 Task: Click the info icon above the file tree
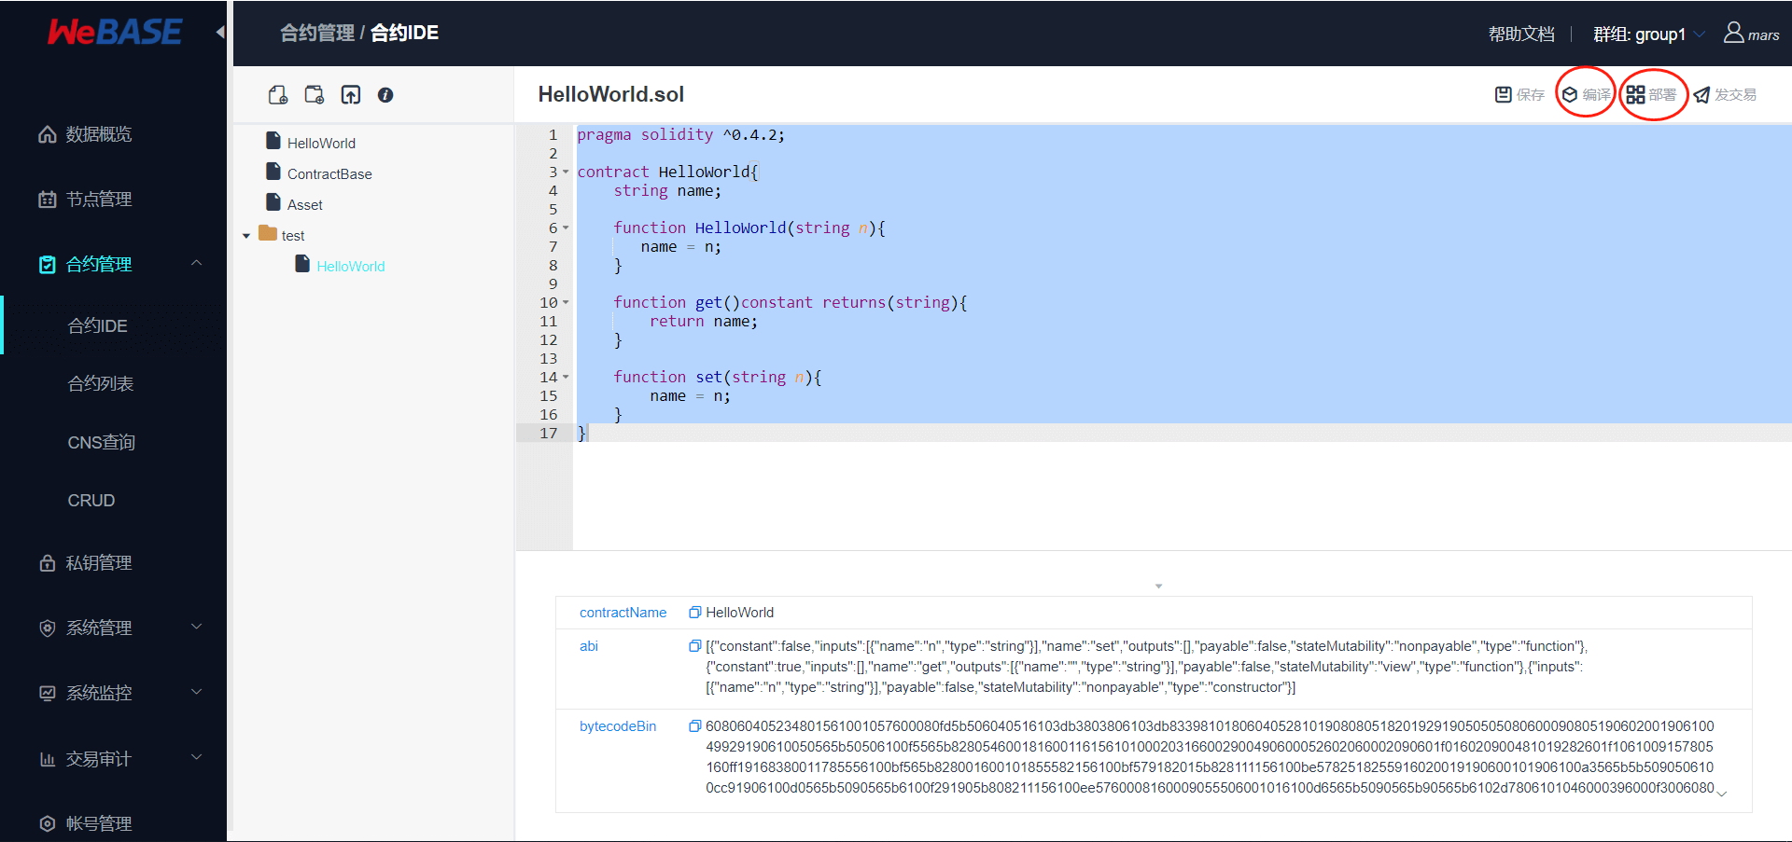point(385,94)
